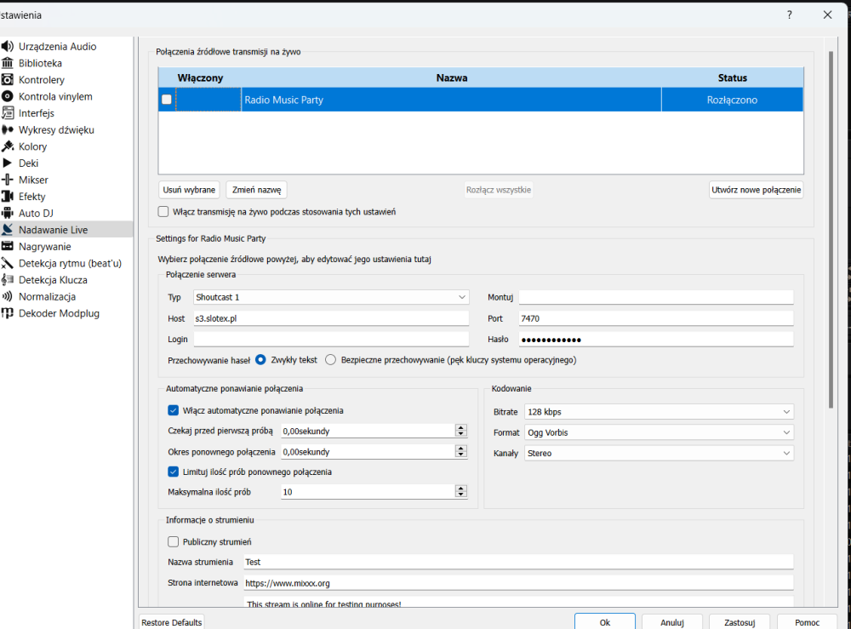This screenshot has width=851, height=629.
Task: Open the Bitrate 128 kbps dropdown
Action: click(x=659, y=412)
